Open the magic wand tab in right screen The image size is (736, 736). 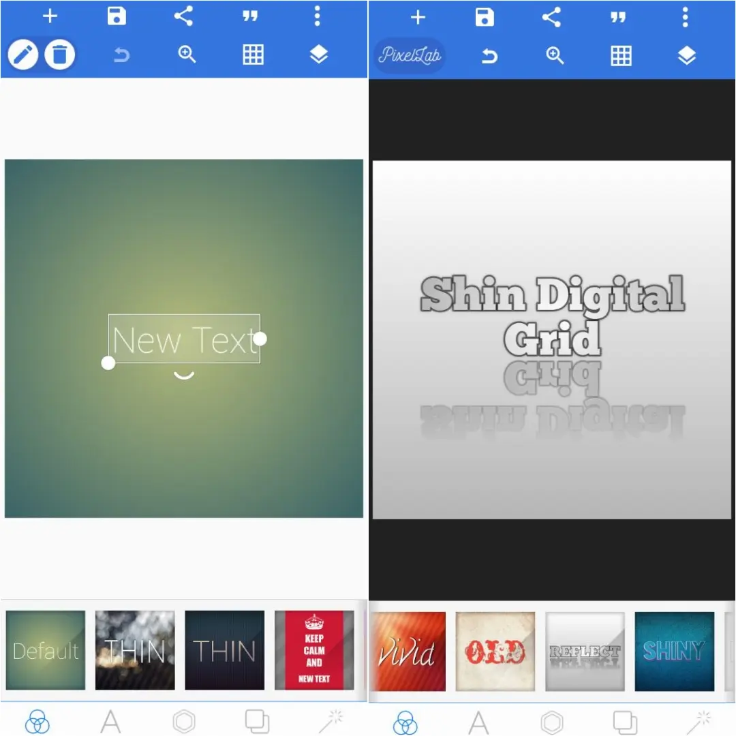[699, 723]
